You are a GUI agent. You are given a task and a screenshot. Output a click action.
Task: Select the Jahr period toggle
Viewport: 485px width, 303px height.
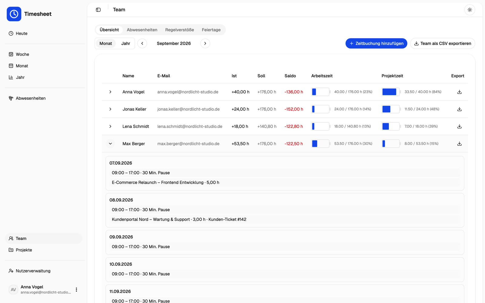click(125, 43)
